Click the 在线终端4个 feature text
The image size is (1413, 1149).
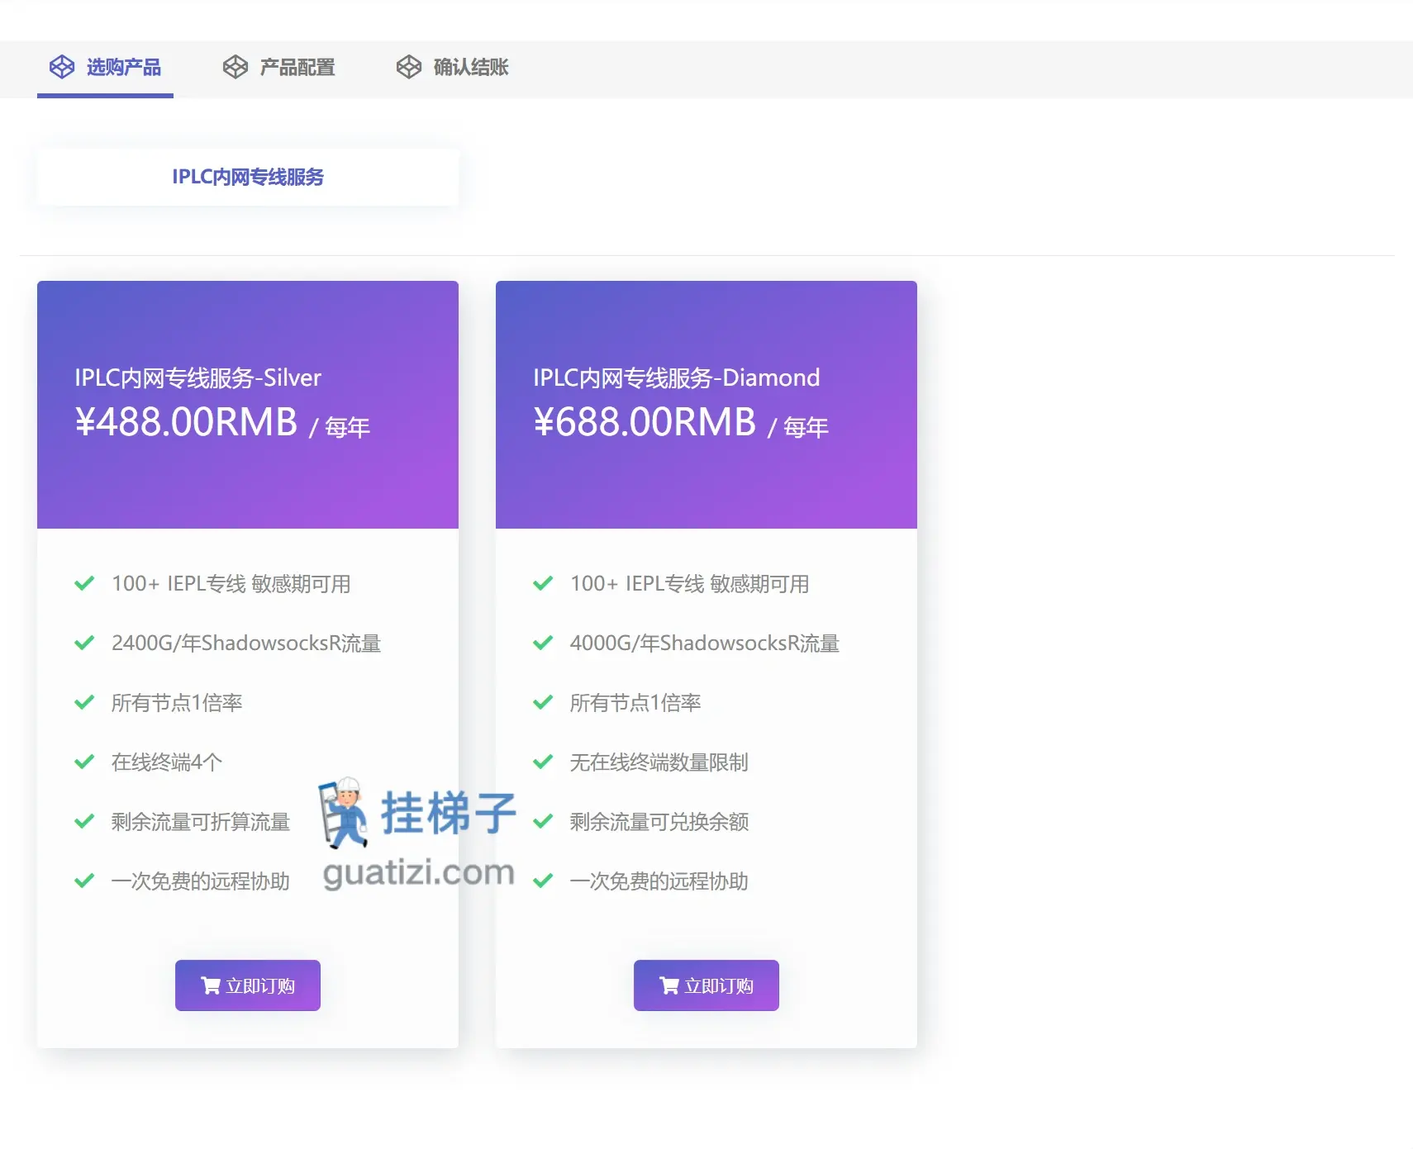click(167, 762)
